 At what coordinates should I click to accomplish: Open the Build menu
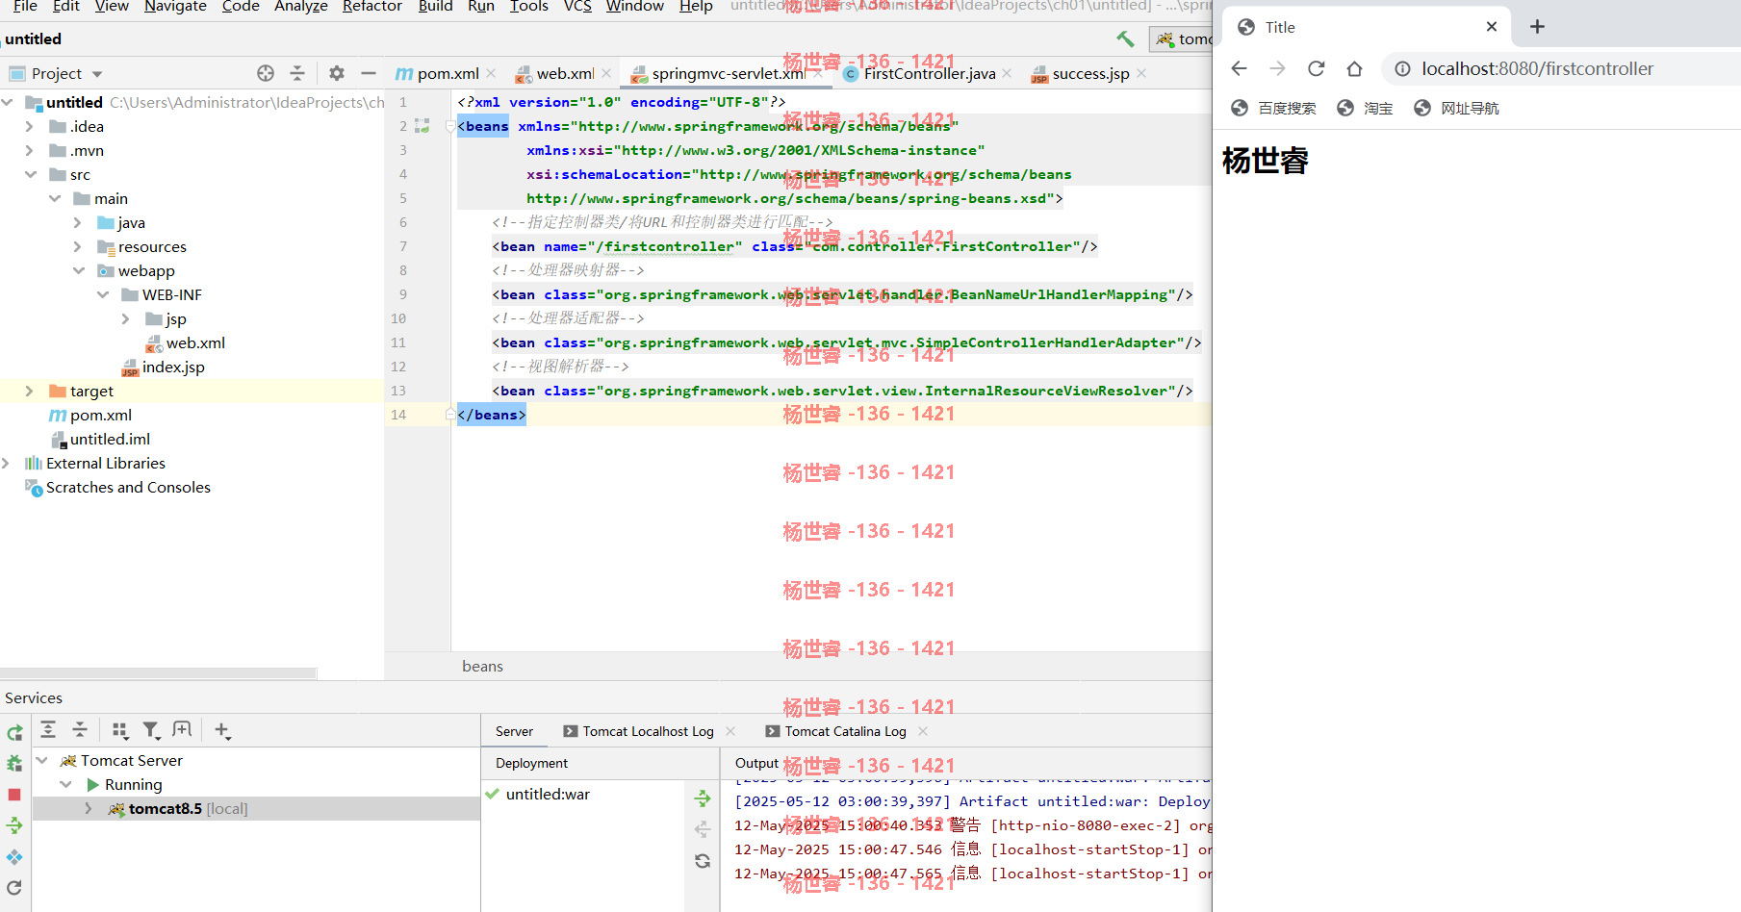click(x=435, y=7)
